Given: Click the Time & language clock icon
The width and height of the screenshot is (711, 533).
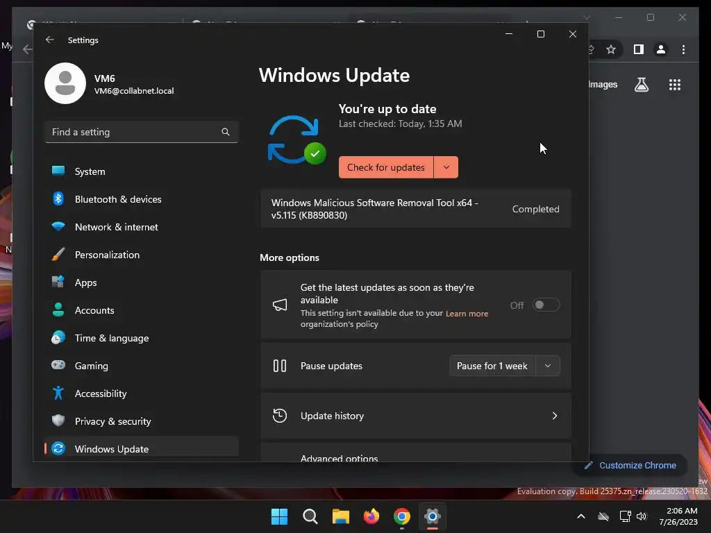Looking at the screenshot, I should click(x=58, y=338).
